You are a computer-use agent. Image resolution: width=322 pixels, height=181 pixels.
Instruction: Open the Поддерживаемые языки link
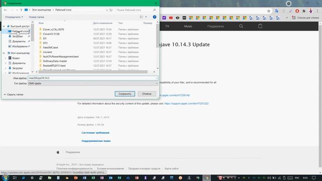coord(96,141)
